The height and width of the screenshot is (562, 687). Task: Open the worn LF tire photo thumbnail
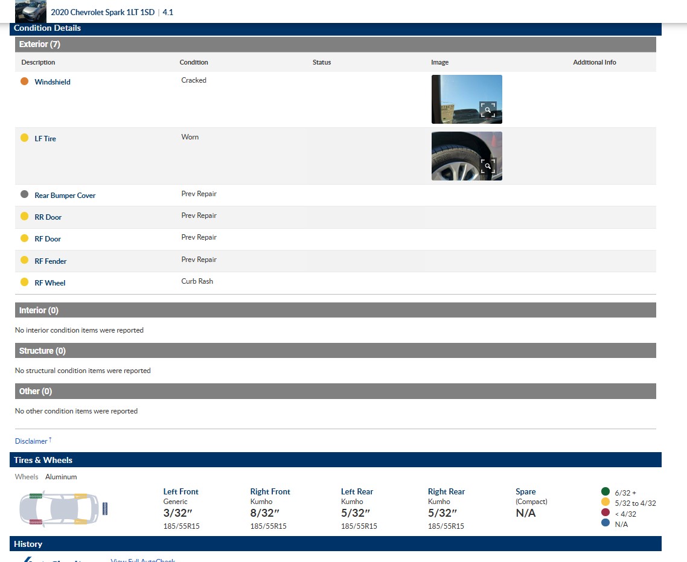[x=467, y=156]
